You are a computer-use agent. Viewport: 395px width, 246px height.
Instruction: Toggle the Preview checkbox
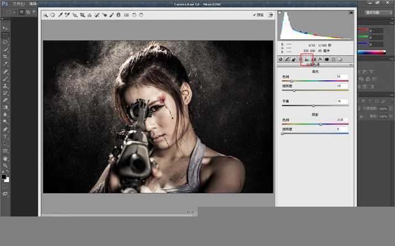pyautogui.click(x=254, y=15)
